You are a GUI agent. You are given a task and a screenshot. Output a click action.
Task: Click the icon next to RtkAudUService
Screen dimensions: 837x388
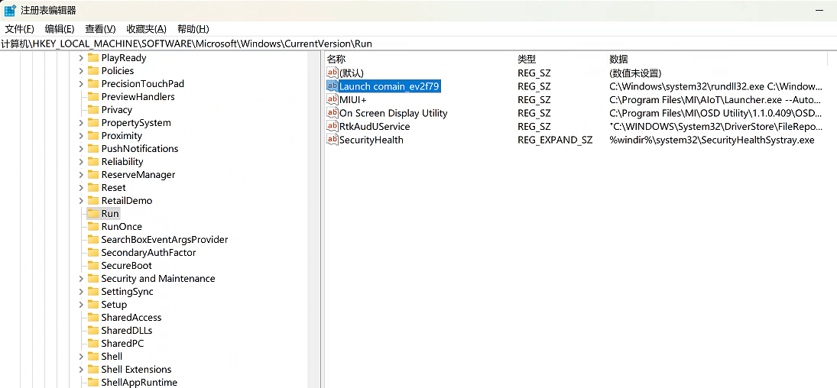click(x=332, y=126)
